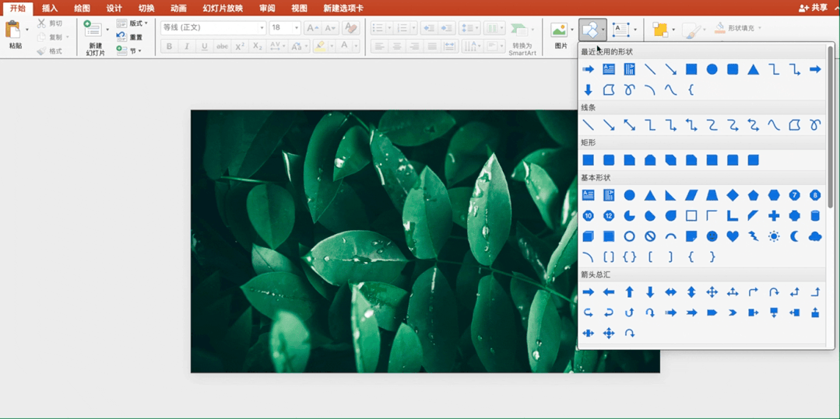Open the 动画 ribbon tab
Screen dimensions: 840x419
178,8
